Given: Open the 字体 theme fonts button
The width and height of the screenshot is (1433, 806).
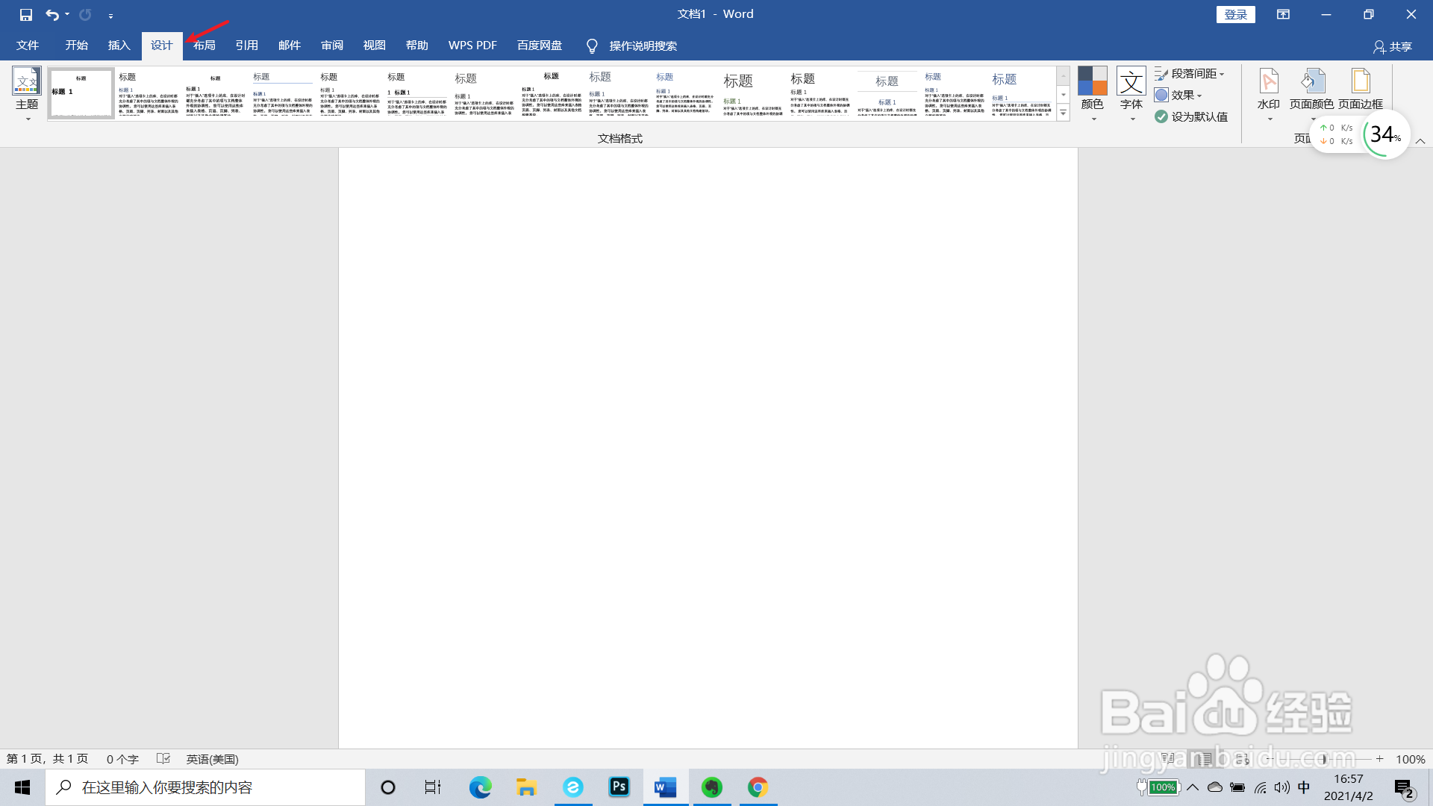Looking at the screenshot, I should tap(1131, 94).
